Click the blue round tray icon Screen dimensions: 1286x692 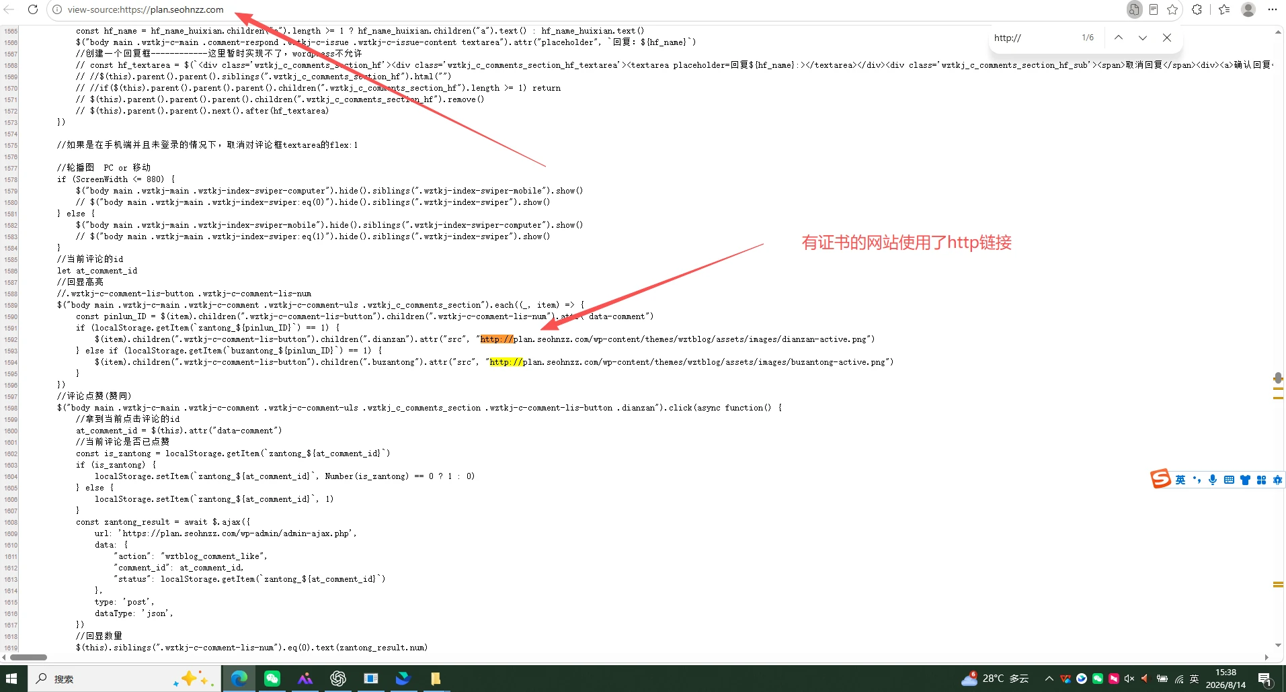click(1082, 679)
